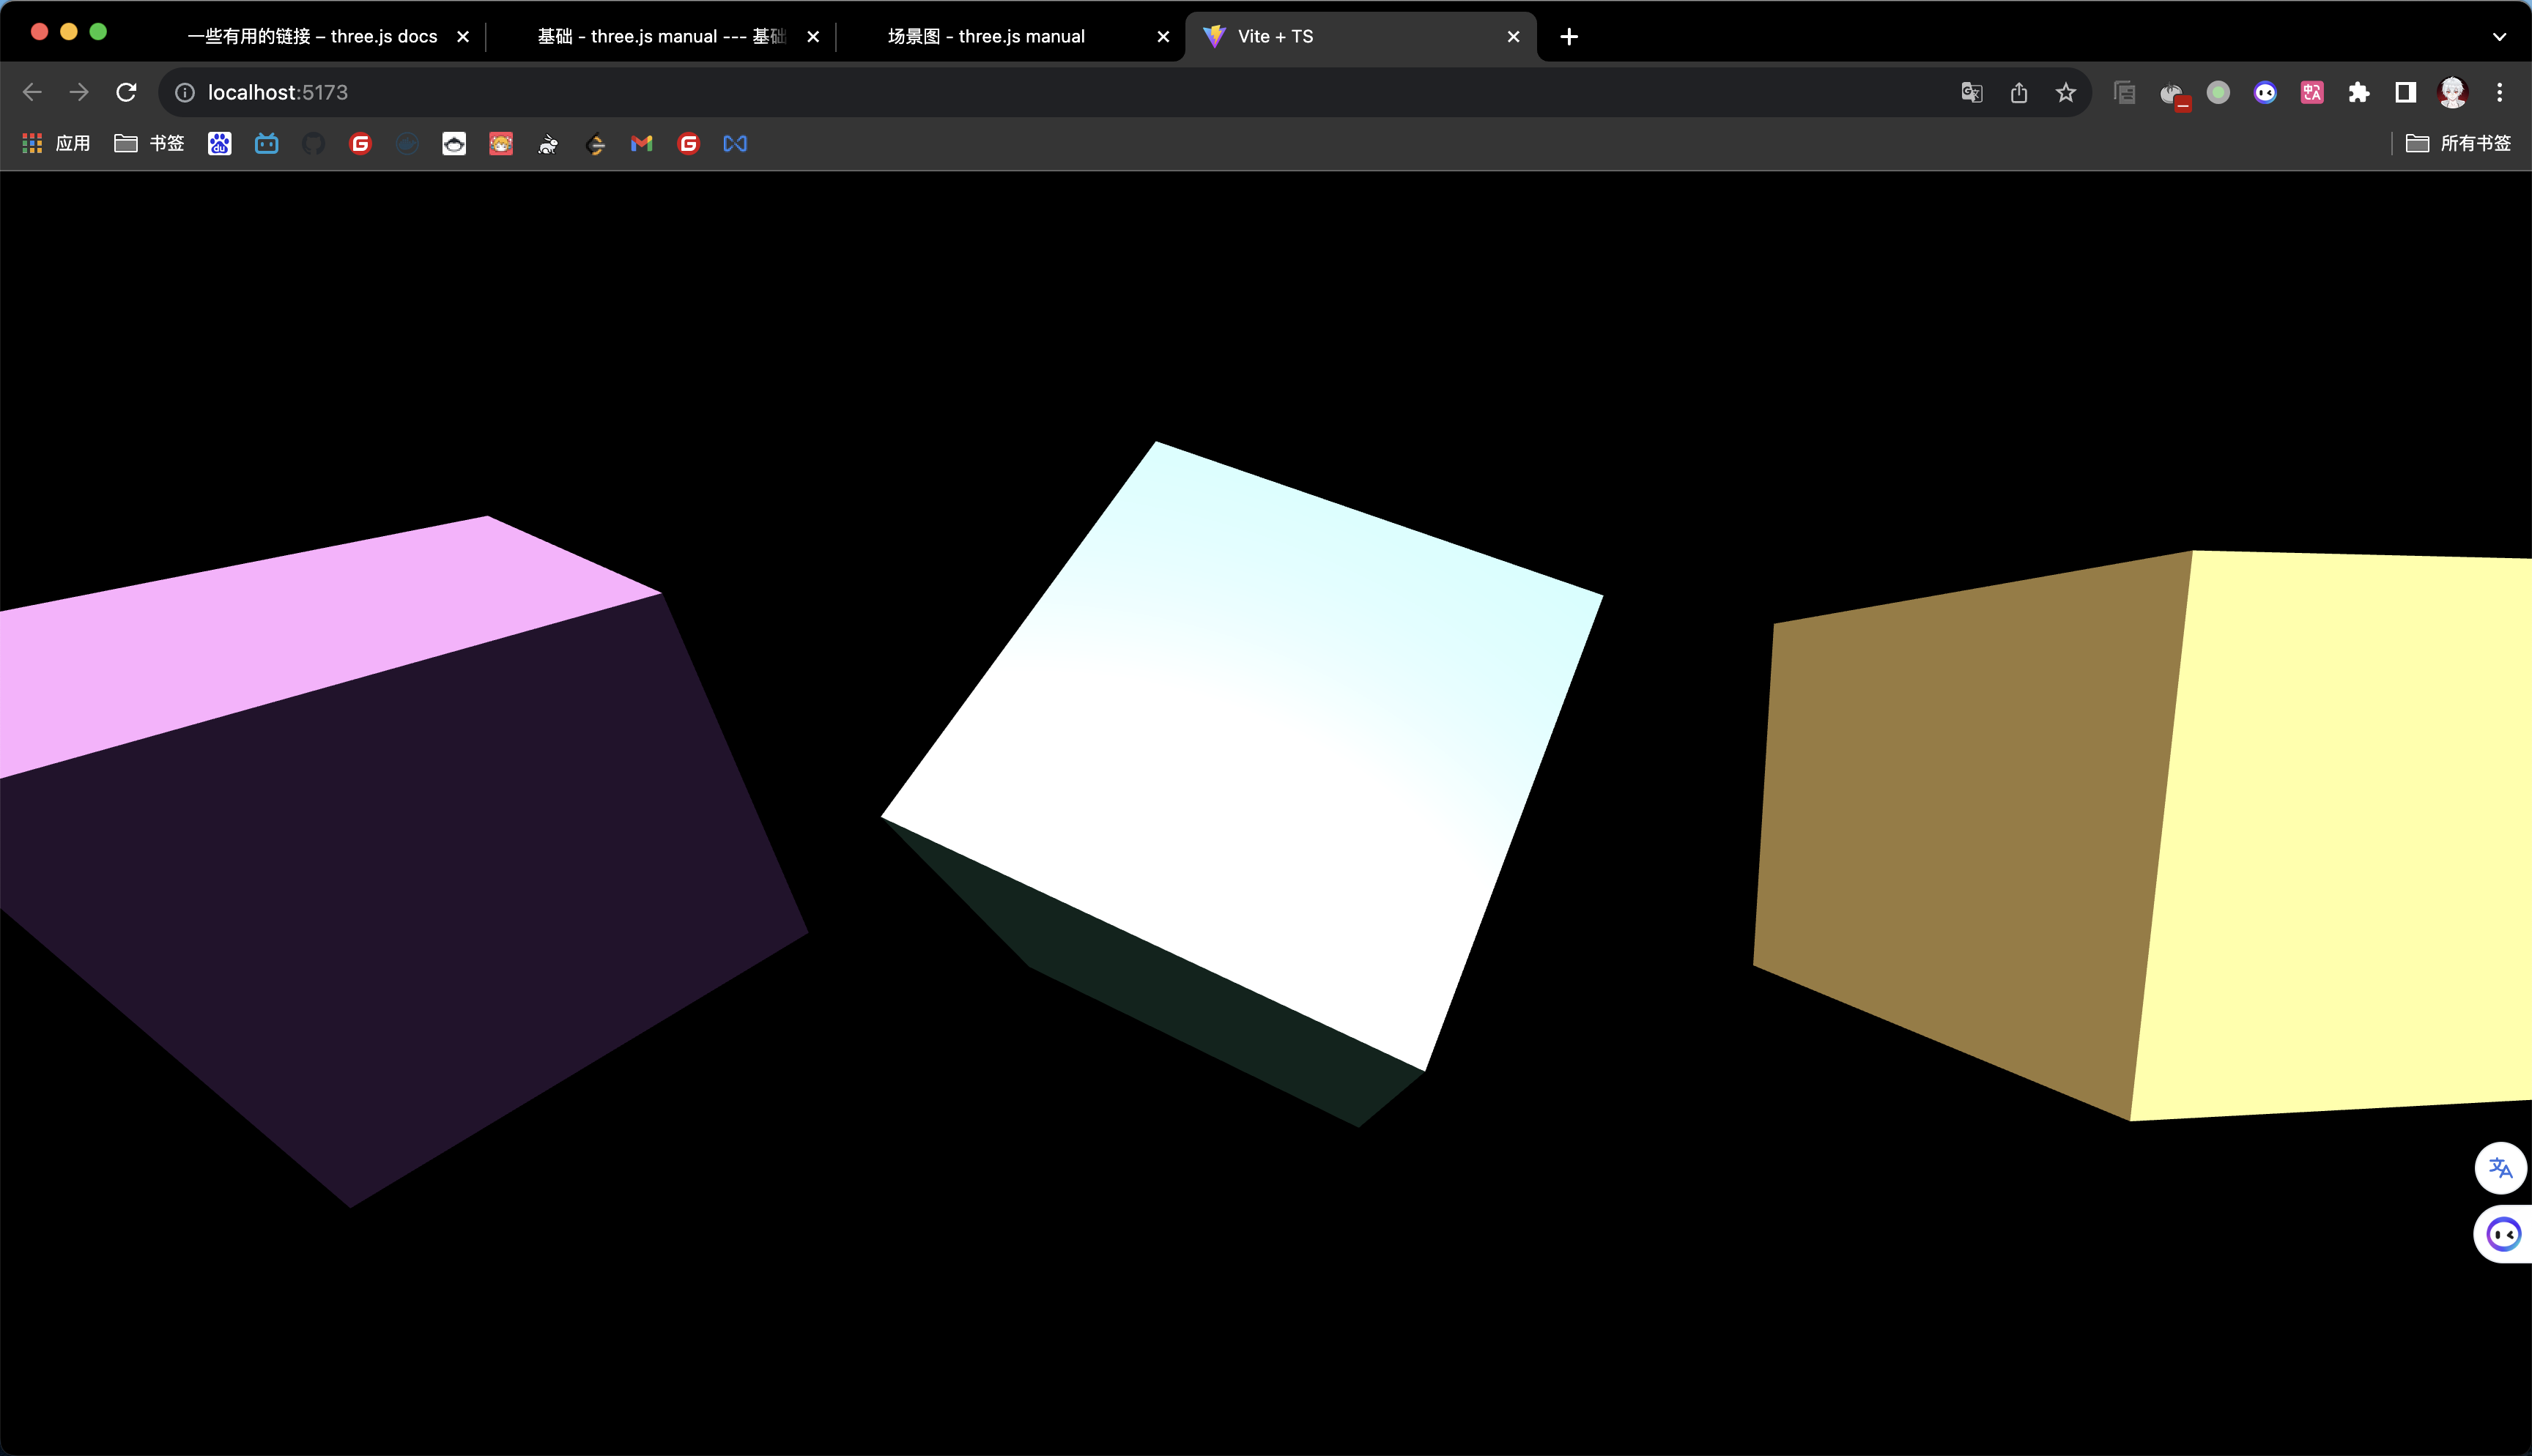Open the Bilibili TV bookmark
Image resolution: width=2532 pixels, height=1456 pixels.
tap(267, 144)
